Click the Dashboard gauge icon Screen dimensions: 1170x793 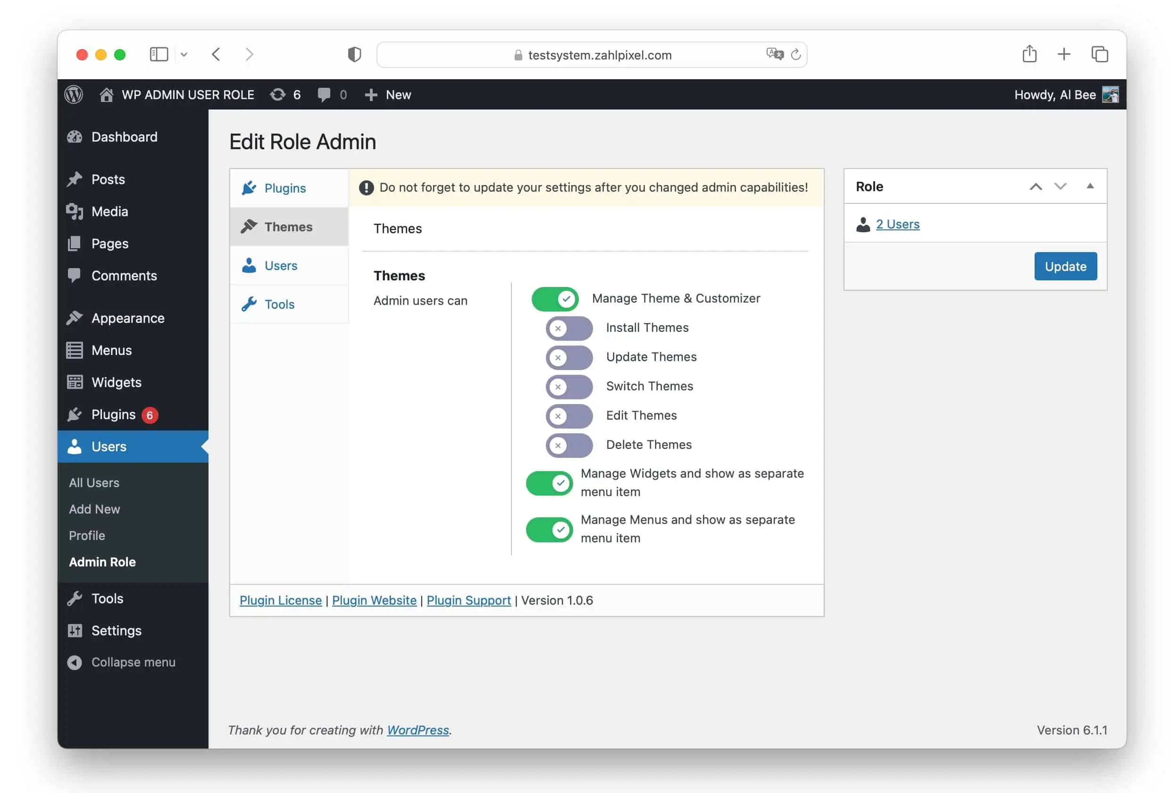click(x=75, y=137)
